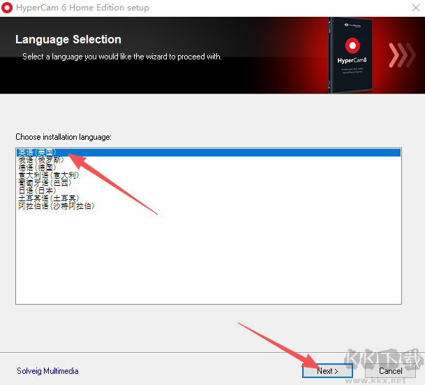Cancel the installation wizard
425x385 pixels.
point(390,370)
